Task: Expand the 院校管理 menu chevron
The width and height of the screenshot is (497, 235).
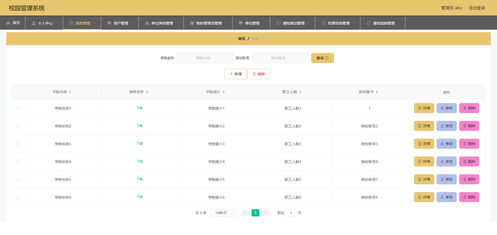Action: coord(94,23)
